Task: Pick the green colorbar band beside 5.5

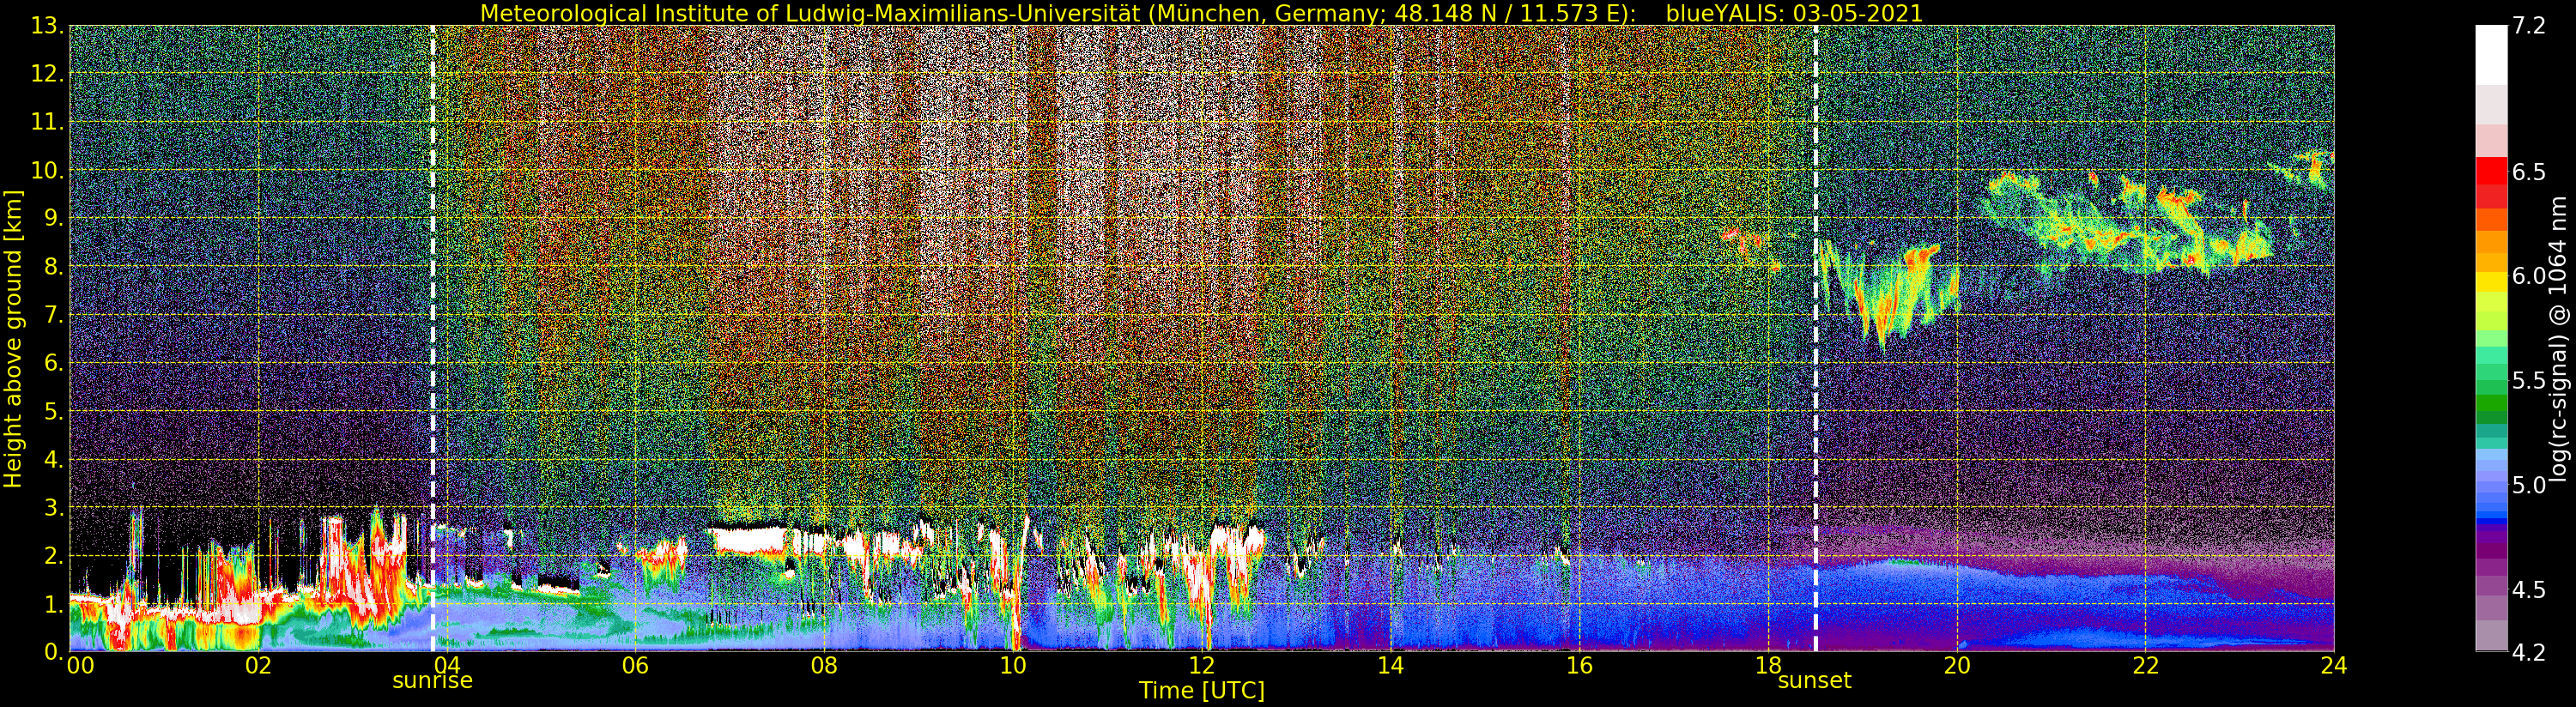Action: coord(2491,382)
